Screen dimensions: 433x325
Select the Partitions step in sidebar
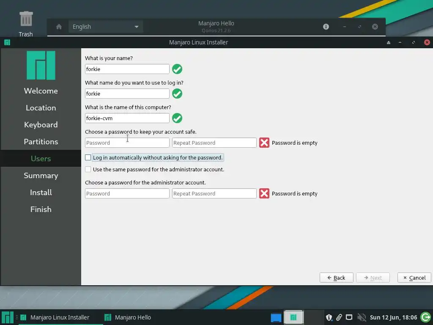coord(41,141)
